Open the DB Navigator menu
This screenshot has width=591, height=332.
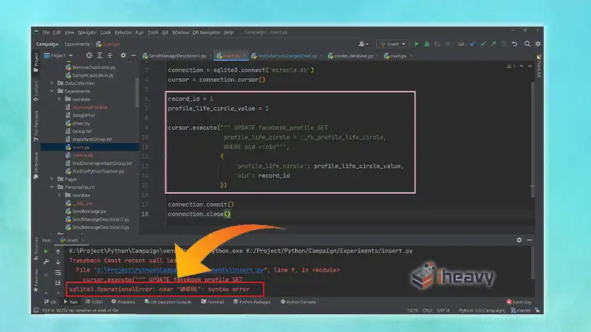pos(206,32)
